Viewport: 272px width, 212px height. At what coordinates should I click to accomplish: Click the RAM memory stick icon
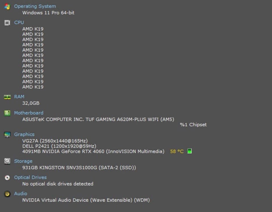point(7,97)
